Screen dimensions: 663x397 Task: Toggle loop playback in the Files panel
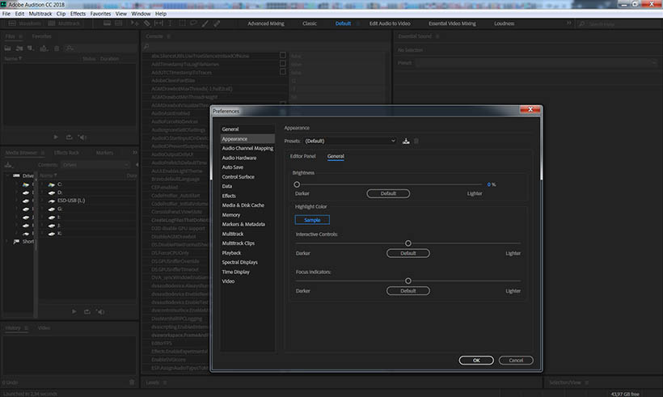click(69, 137)
